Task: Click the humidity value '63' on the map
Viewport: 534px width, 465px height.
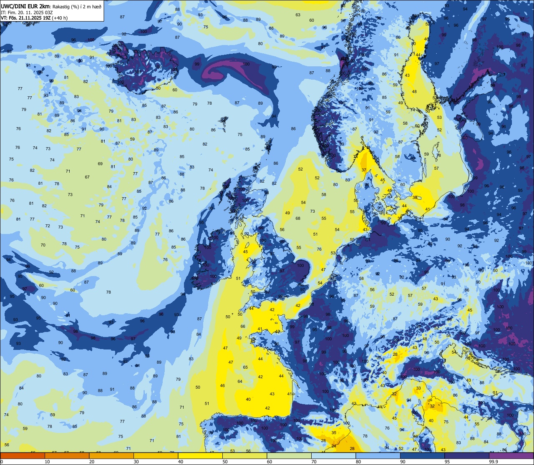Action: [298, 15]
